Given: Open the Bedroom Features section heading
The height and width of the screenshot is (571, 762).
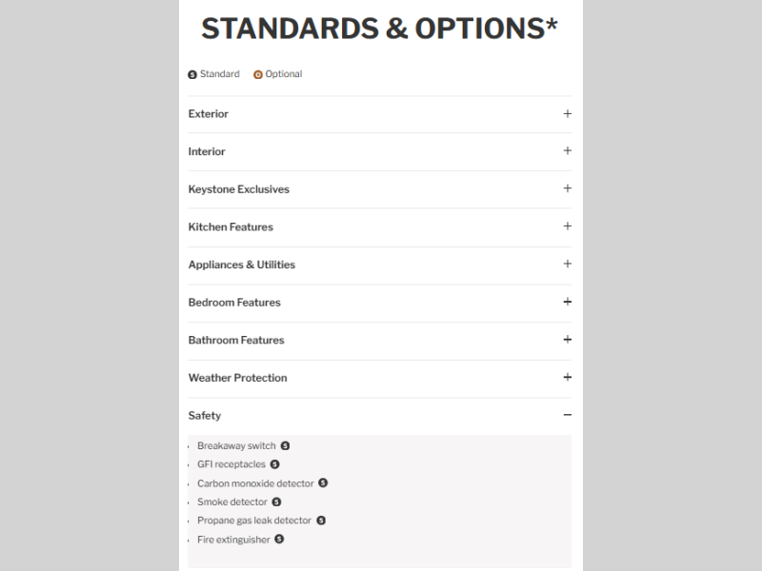Looking at the screenshot, I should click(234, 303).
